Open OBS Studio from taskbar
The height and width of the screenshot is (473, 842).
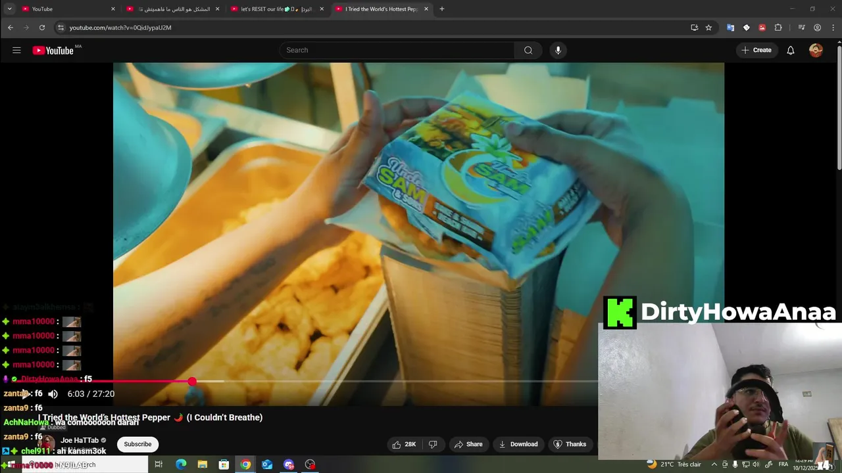click(x=310, y=464)
